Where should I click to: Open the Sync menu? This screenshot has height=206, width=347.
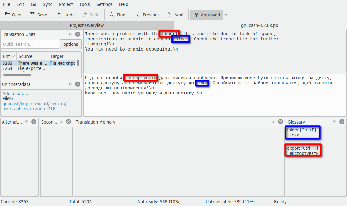pyautogui.click(x=48, y=4)
